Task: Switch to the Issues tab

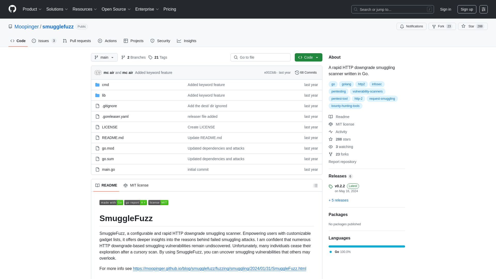Action: point(44,41)
